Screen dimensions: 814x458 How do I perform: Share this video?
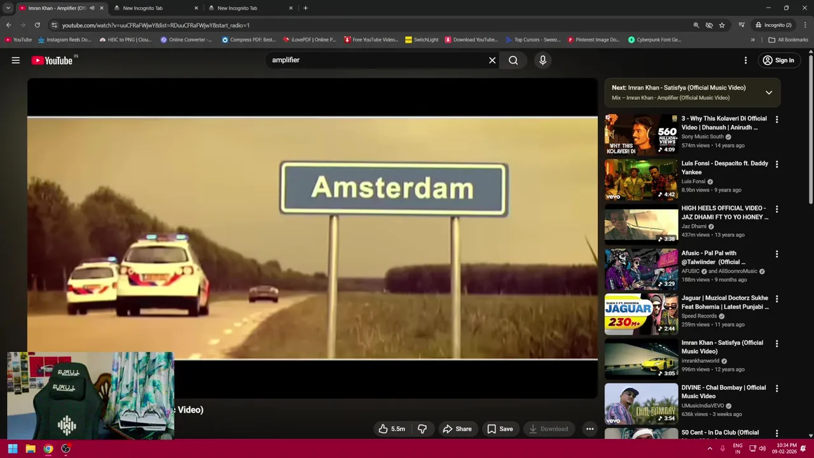coord(457,429)
